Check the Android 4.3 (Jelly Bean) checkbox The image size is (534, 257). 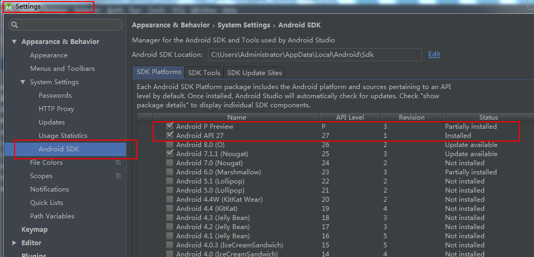[x=169, y=217]
